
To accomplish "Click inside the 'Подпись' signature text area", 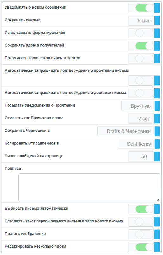I will (x=89, y=187).
